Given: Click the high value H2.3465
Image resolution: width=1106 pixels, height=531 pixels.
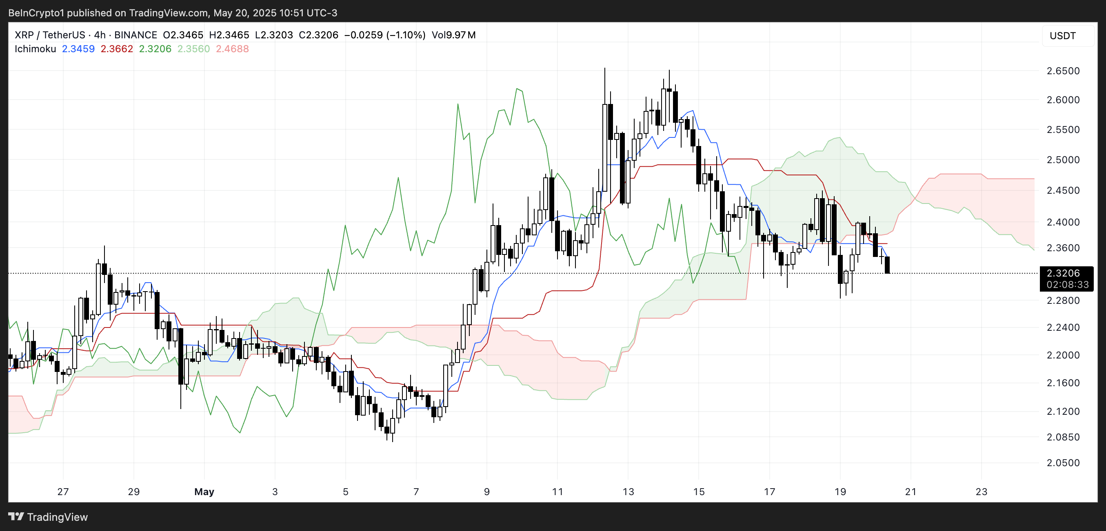Looking at the screenshot, I should pos(229,35).
